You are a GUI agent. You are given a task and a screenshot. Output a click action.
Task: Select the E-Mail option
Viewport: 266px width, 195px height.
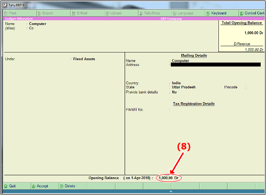[88, 13]
